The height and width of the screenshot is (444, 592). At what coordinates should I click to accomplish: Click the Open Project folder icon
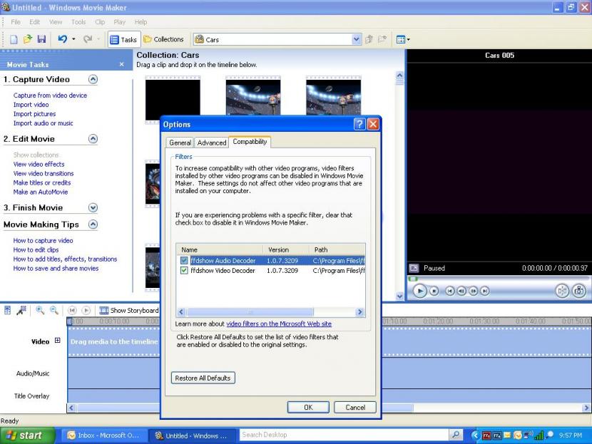click(28, 39)
